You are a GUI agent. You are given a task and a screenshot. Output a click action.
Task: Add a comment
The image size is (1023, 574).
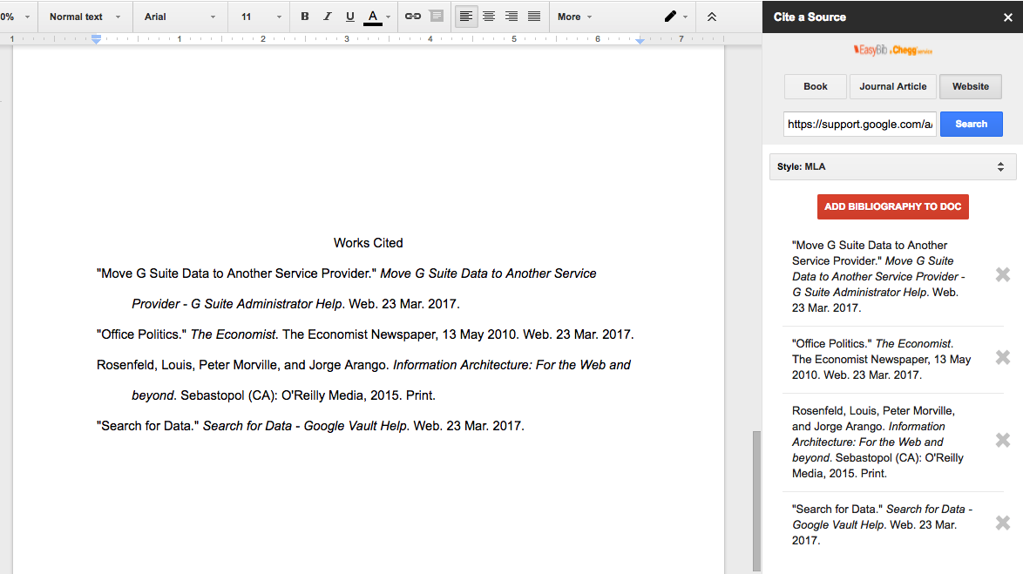pos(436,17)
